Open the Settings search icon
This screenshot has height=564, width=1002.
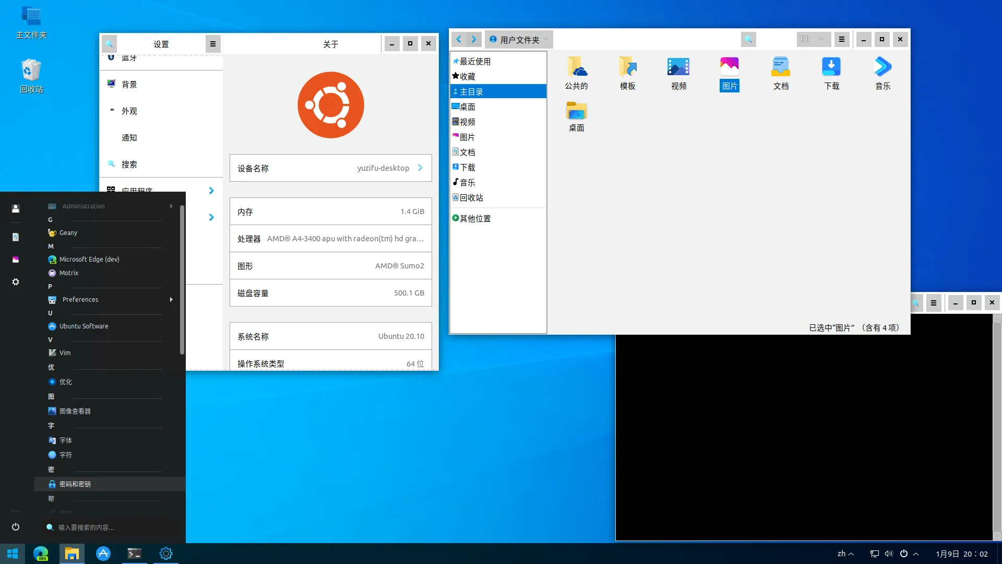click(109, 44)
